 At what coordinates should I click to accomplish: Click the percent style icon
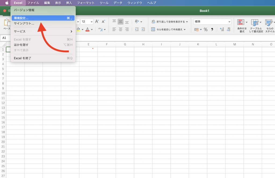205,29
